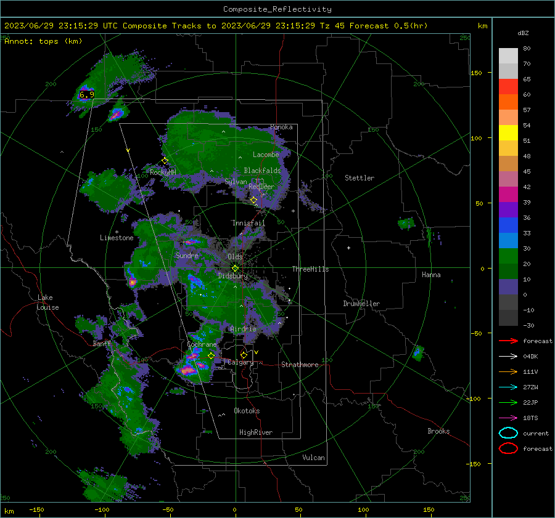Viewport: 555px width, 518px height.
Task: Click the magenta swatch between 42 and 39
Action: pos(508,194)
